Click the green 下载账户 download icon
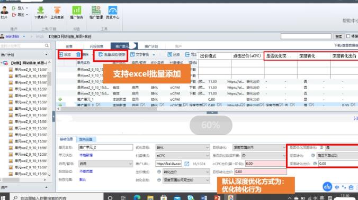Image resolution: width=358 pixels, height=200 pixels. (x=40, y=10)
